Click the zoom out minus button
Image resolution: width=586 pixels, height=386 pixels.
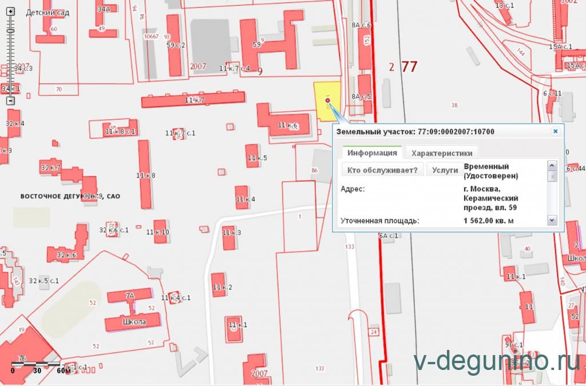[10, 101]
